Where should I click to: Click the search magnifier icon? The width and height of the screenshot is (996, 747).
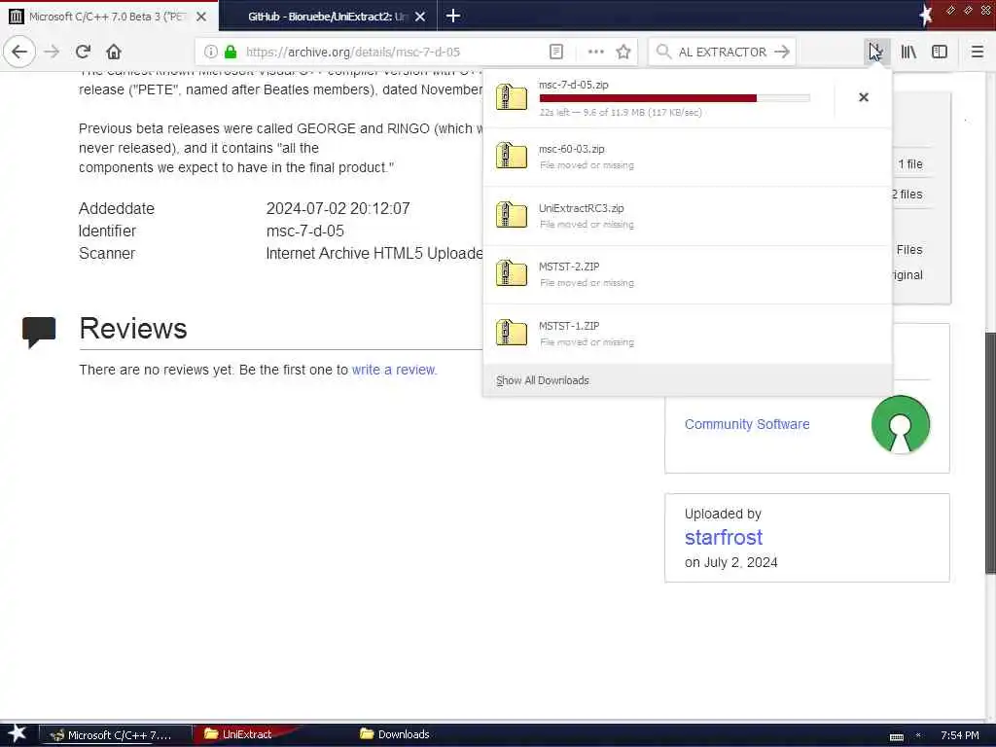(663, 52)
